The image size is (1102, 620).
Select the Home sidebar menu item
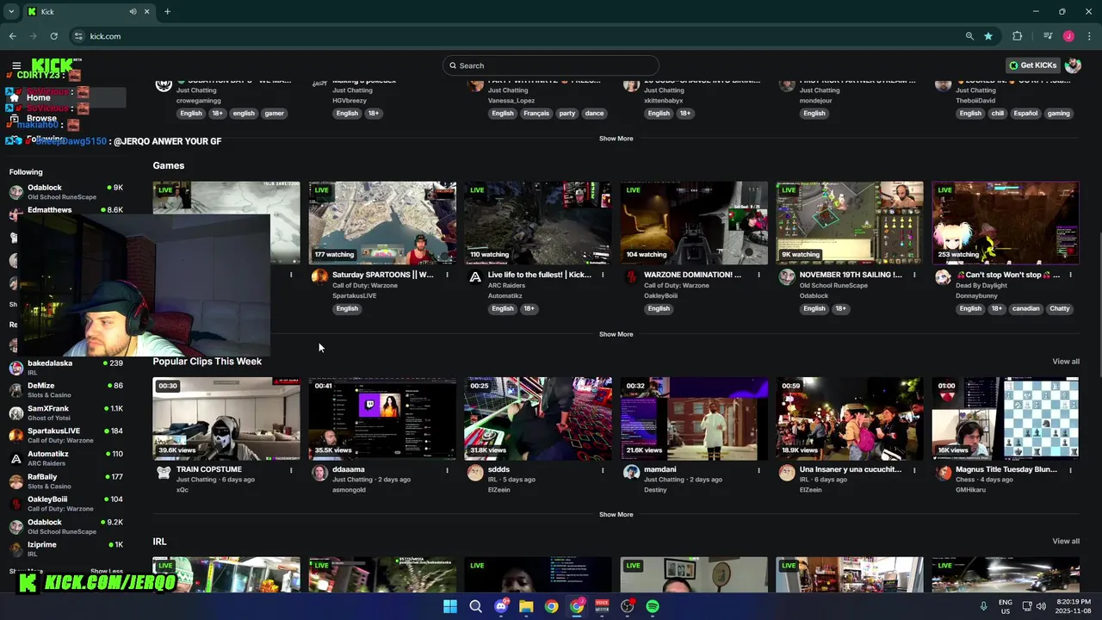tap(65, 97)
